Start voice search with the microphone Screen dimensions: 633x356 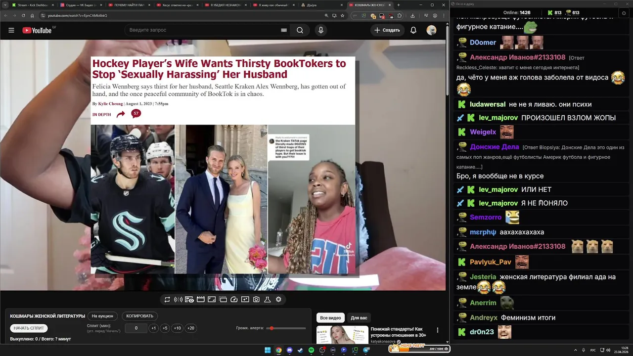coord(320,30)
